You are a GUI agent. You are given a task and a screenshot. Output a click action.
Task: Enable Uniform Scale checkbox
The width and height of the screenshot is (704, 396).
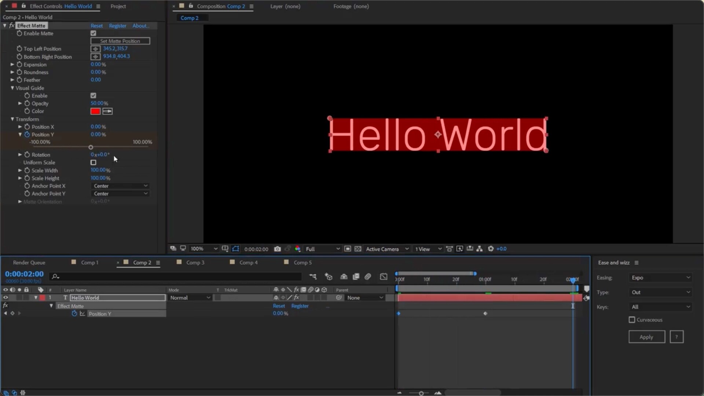93,162
